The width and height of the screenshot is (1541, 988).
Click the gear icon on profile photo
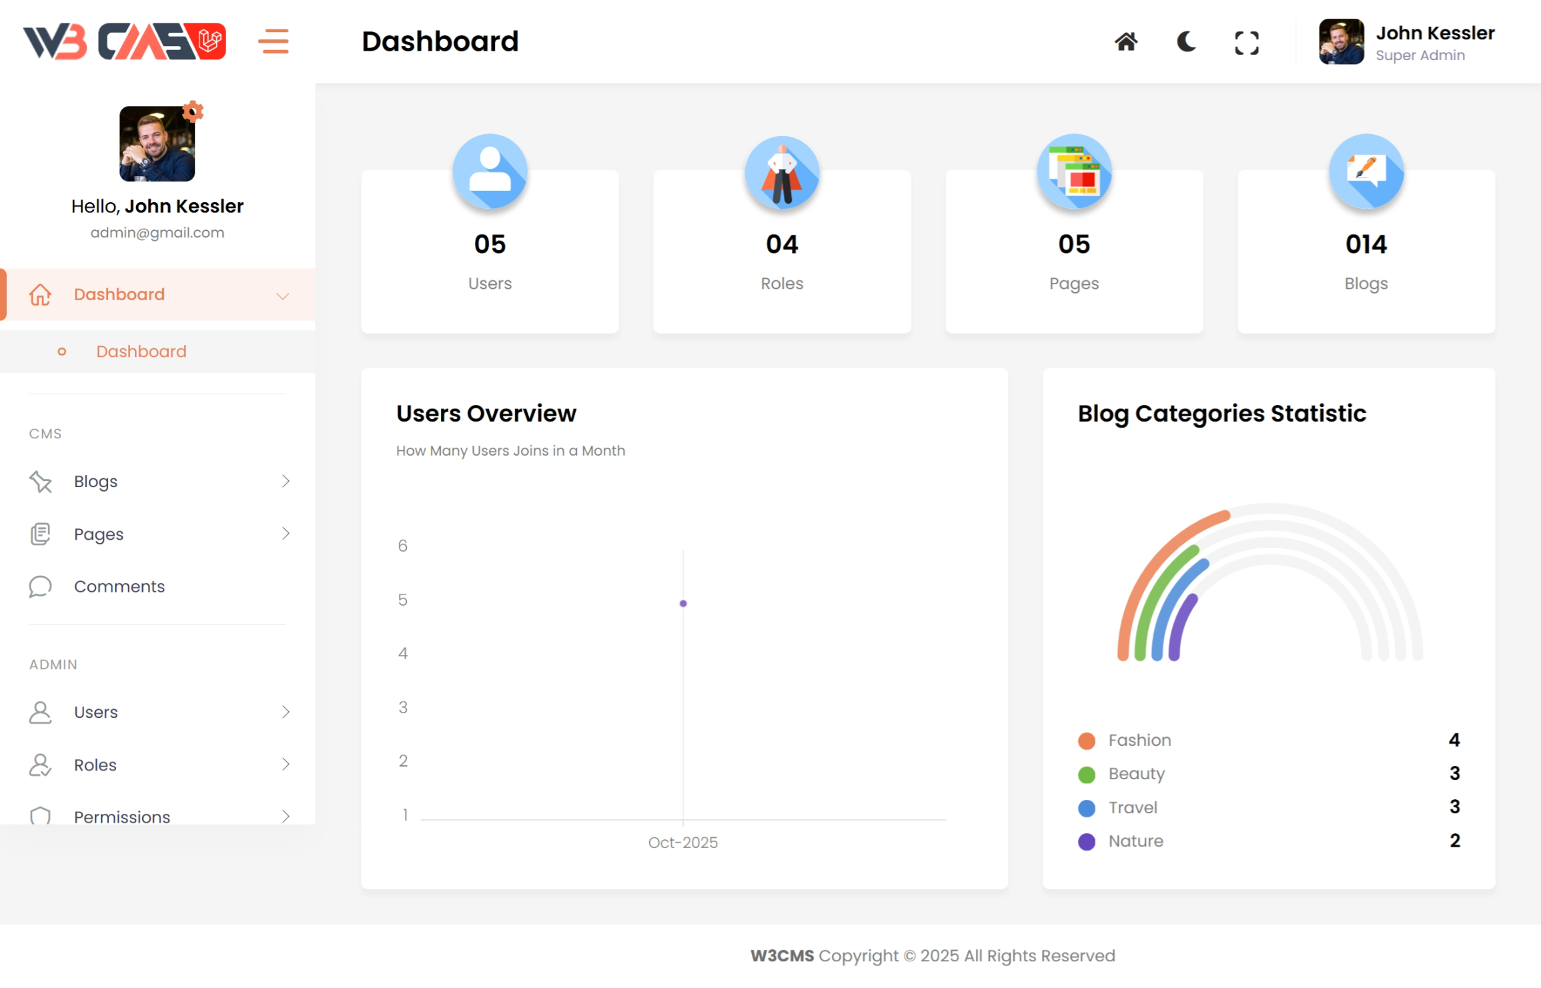click(193, 111)
